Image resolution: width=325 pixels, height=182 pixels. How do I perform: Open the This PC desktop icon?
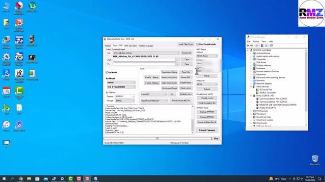[6, 7]
